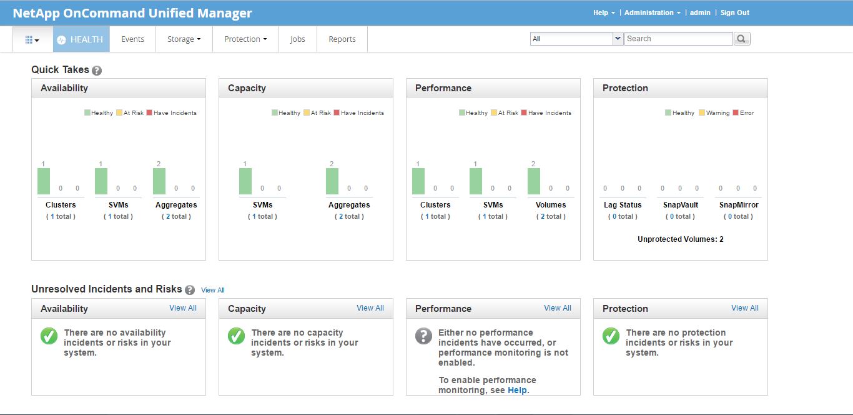Click the green checkmark in Availability panel
The height and width of the screenshot is (415, 853).
49,336
